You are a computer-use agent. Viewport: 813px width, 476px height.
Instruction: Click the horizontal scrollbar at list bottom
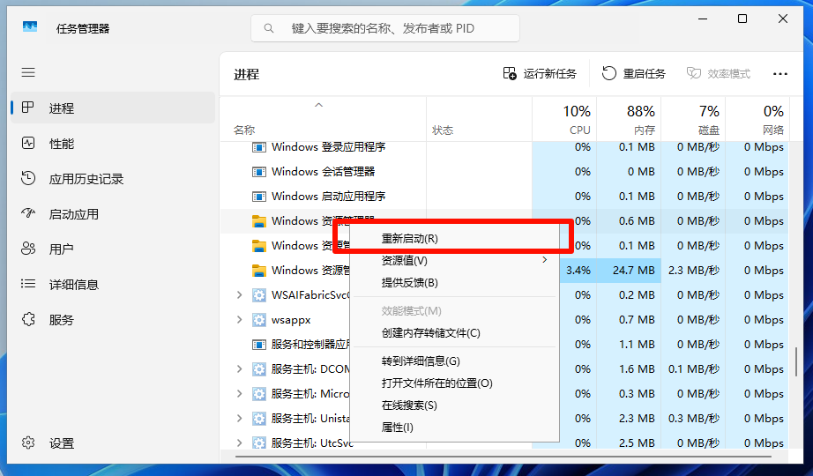(503, 457)
